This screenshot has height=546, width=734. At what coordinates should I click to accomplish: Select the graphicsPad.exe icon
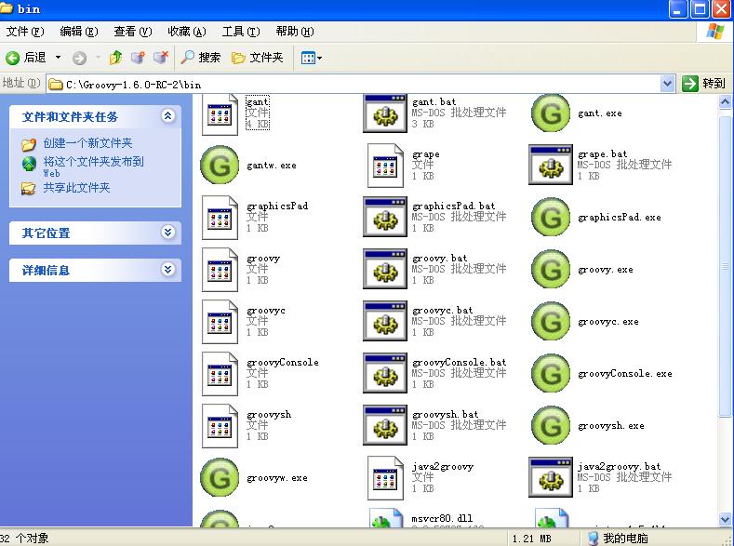[x=551, y=217]
